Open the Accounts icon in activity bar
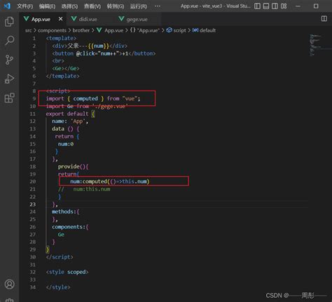 click(x=9, y=284)
